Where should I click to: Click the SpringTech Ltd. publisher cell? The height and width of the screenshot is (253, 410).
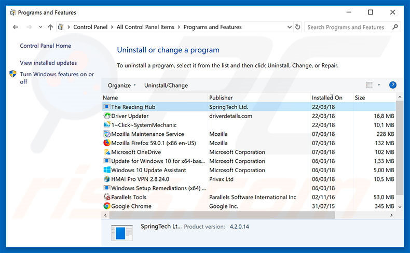(x=228, y=107)
